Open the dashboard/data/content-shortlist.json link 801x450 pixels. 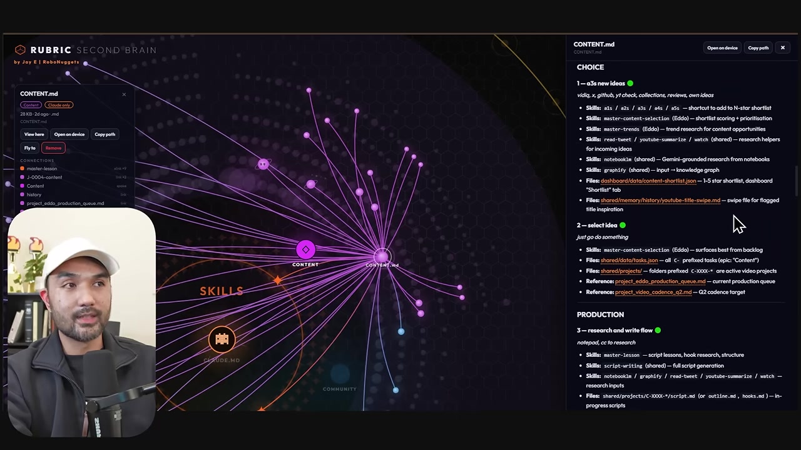click(x=648, y=181)
